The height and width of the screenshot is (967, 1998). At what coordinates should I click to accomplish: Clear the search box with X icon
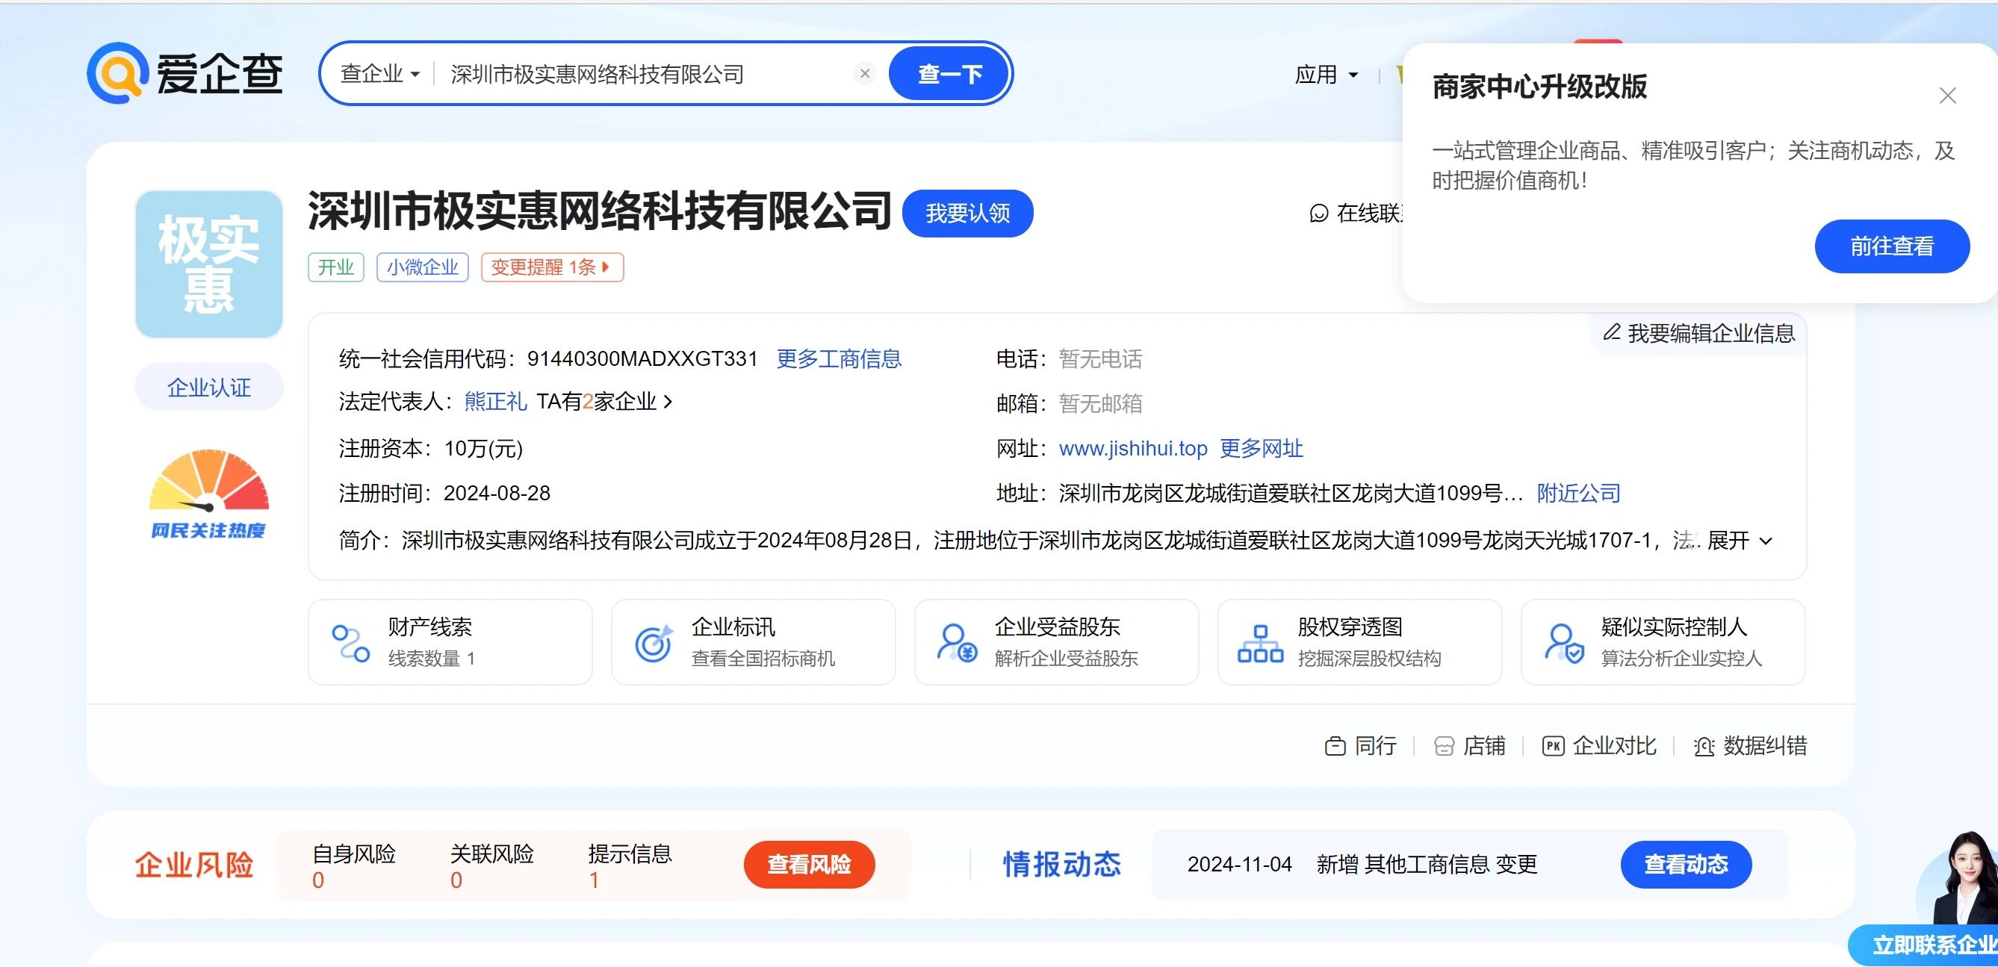click(865, 73)
